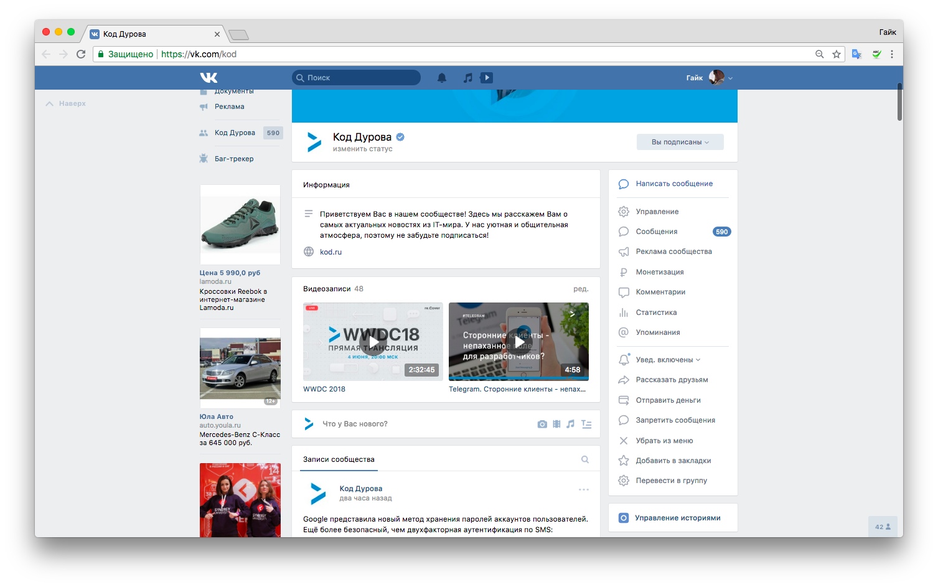
Task: Click the photo camera icon in post box
Action: [542, 424]
